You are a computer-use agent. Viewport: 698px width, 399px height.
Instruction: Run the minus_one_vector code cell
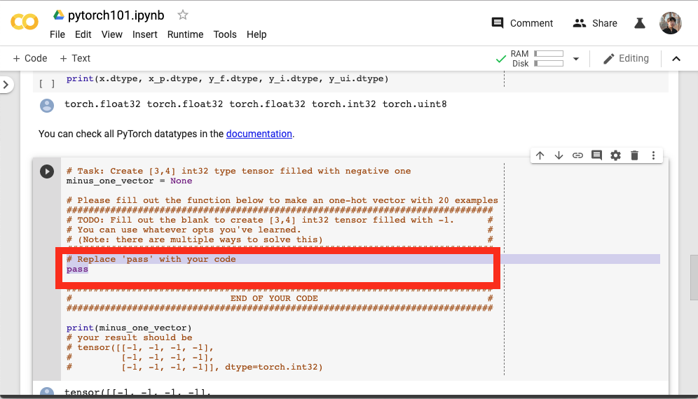[47, 171]
